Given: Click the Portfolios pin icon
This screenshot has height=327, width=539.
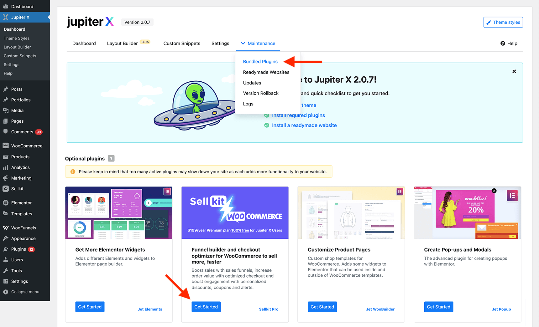Looking at the screenshot, I should [6, 100].
